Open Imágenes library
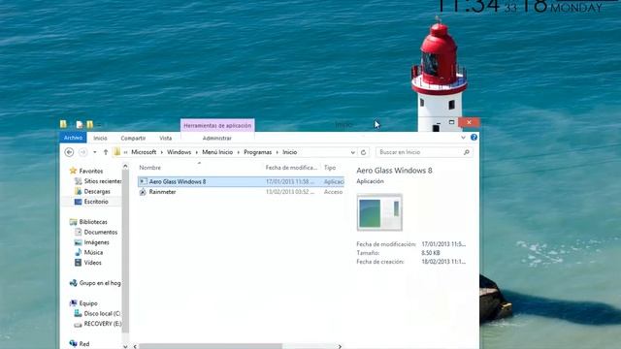621x349 pixels. pyautogui.click(x=97, y=242)
